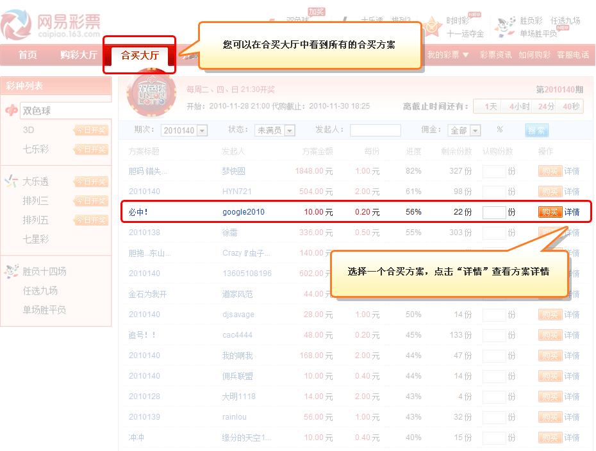
Task: Click the 时时彩 star icon in header
Action: click(432, 26)
